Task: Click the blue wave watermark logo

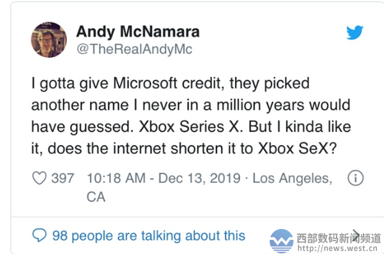Action: 281,241
